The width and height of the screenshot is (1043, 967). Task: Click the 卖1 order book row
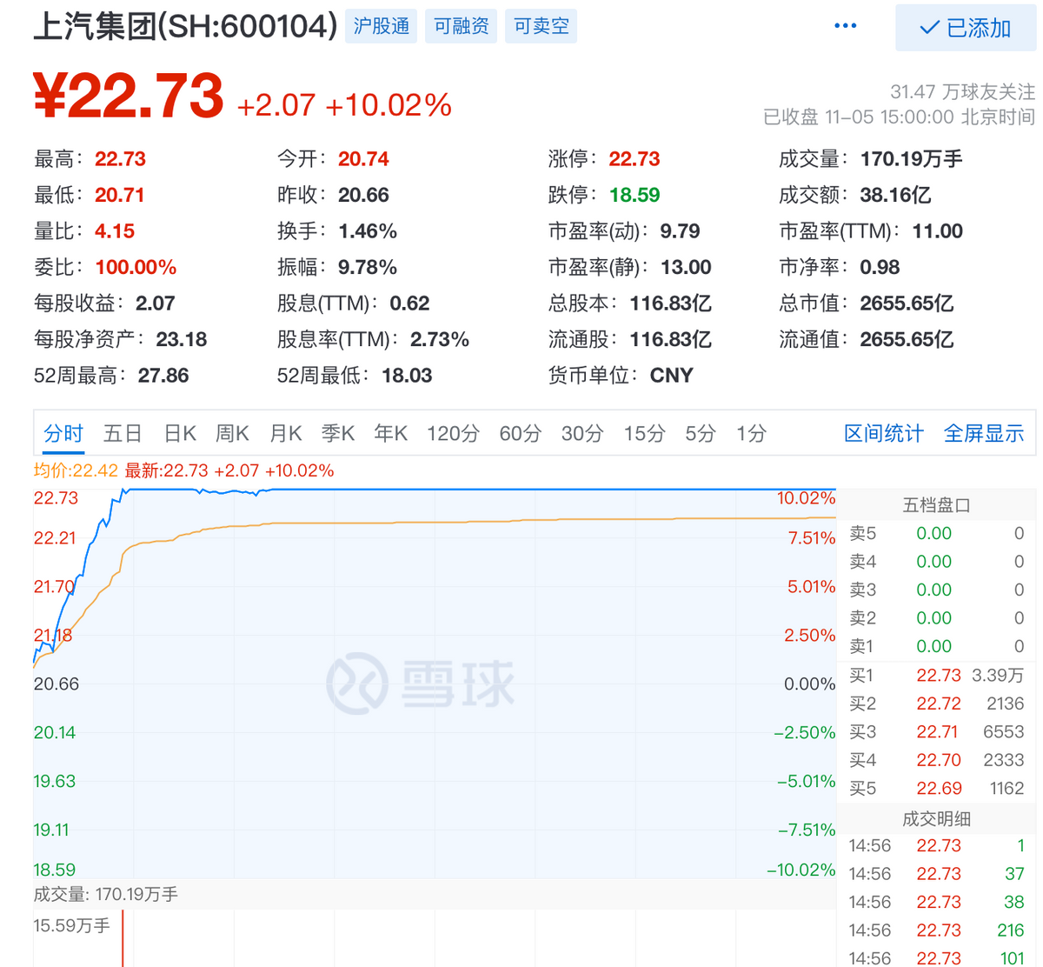click(x=936, y=646)
